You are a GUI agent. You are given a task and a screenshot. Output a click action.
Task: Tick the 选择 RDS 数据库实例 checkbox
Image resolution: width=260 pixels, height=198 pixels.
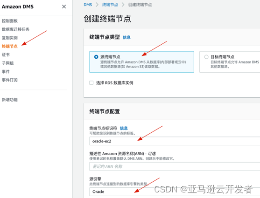[x=91, y=82]
